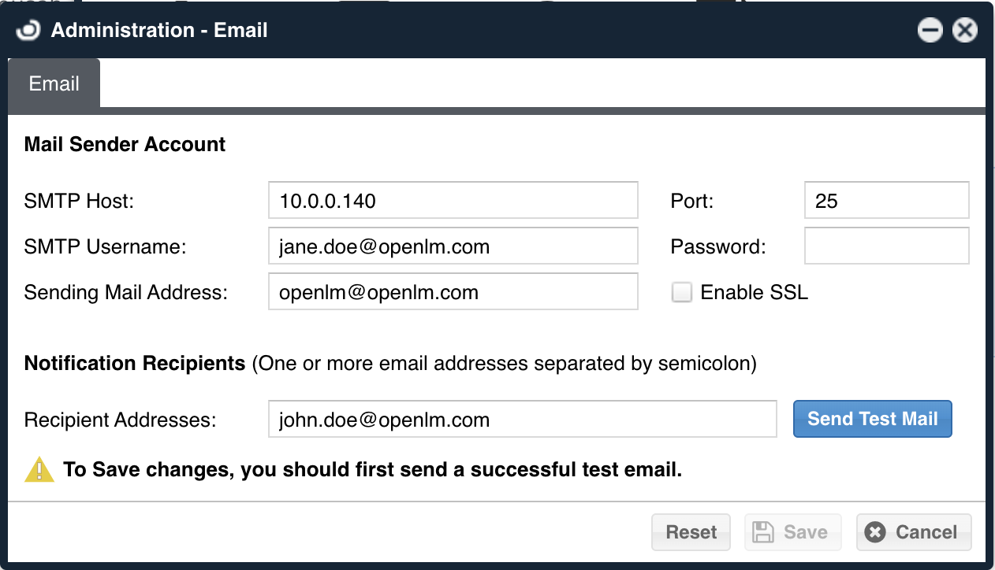Click the empty Password field
Screen dimensions: 995x570
point(886,246)
